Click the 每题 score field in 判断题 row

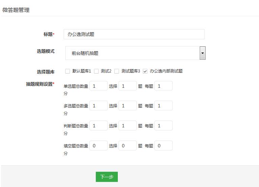[164, 126]
